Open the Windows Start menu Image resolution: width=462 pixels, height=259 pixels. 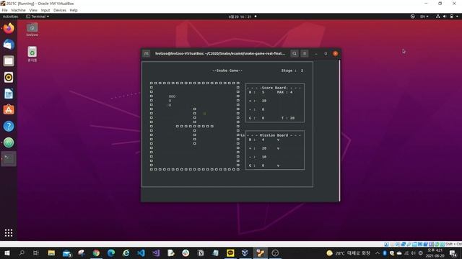point(6,253)
